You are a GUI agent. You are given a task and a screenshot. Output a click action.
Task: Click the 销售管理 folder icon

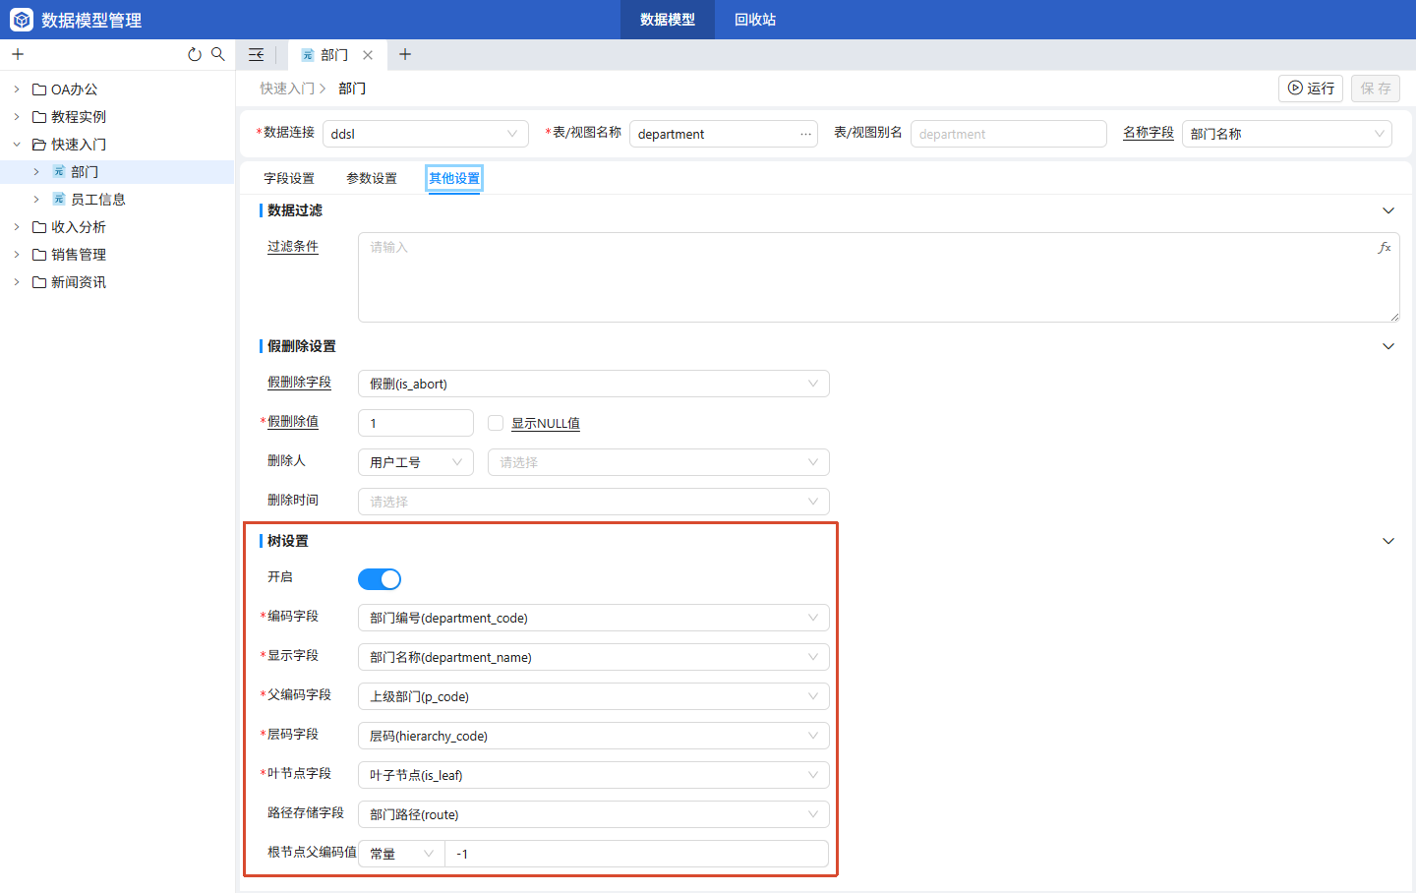(39, 255)
